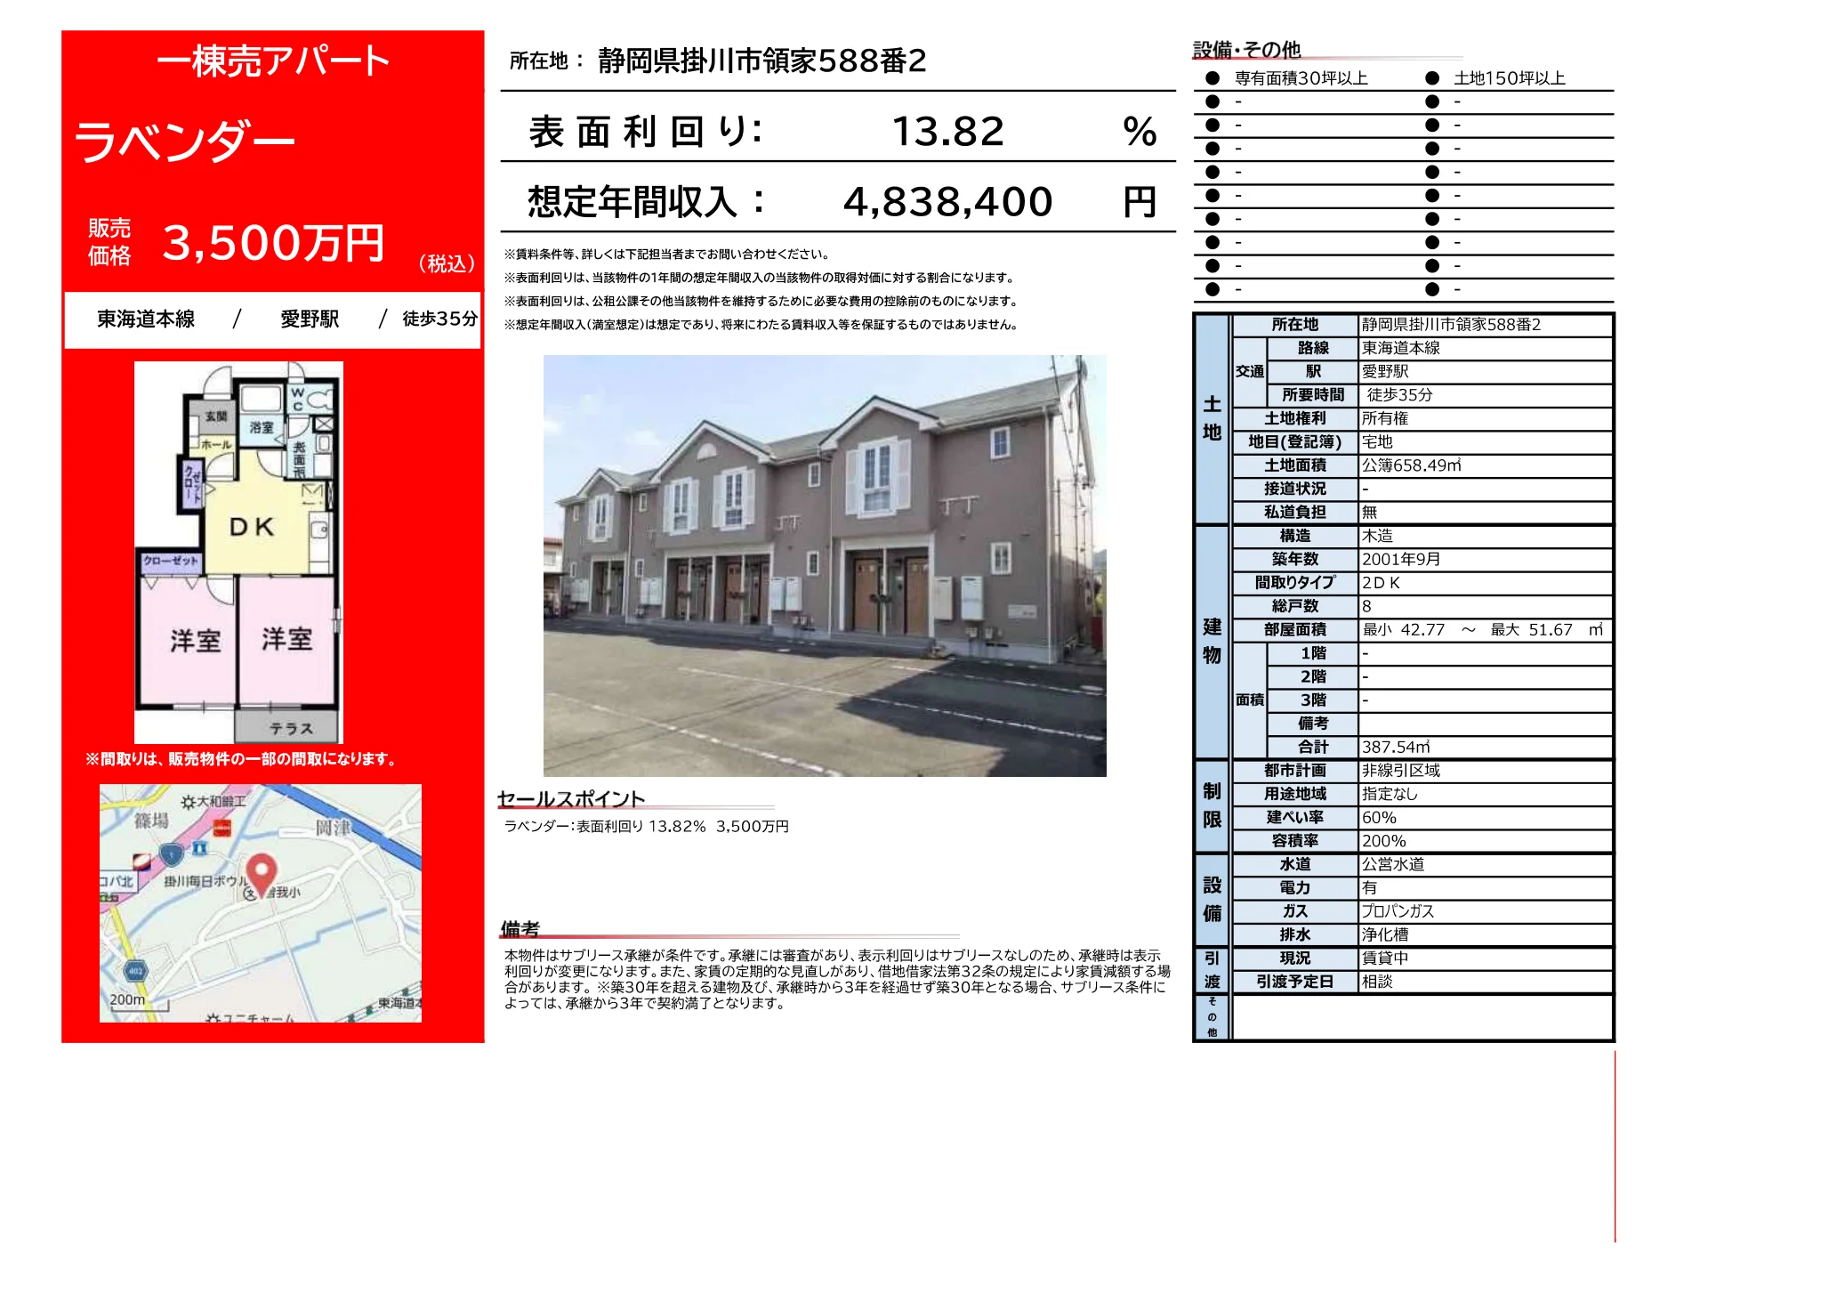Click the 建ぺい率 row label
The image size is (1829, 1294).
click(x=1295, y=818)
